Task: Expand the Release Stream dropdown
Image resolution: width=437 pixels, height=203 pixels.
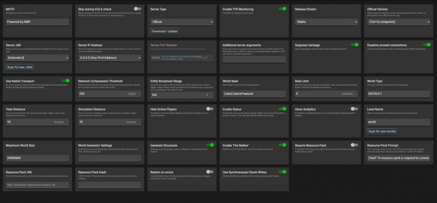Action: pyautogui.click(x=326, y=22)
